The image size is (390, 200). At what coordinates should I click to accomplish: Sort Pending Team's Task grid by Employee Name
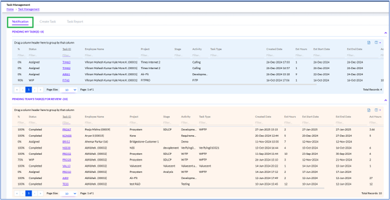coord(94,117)
